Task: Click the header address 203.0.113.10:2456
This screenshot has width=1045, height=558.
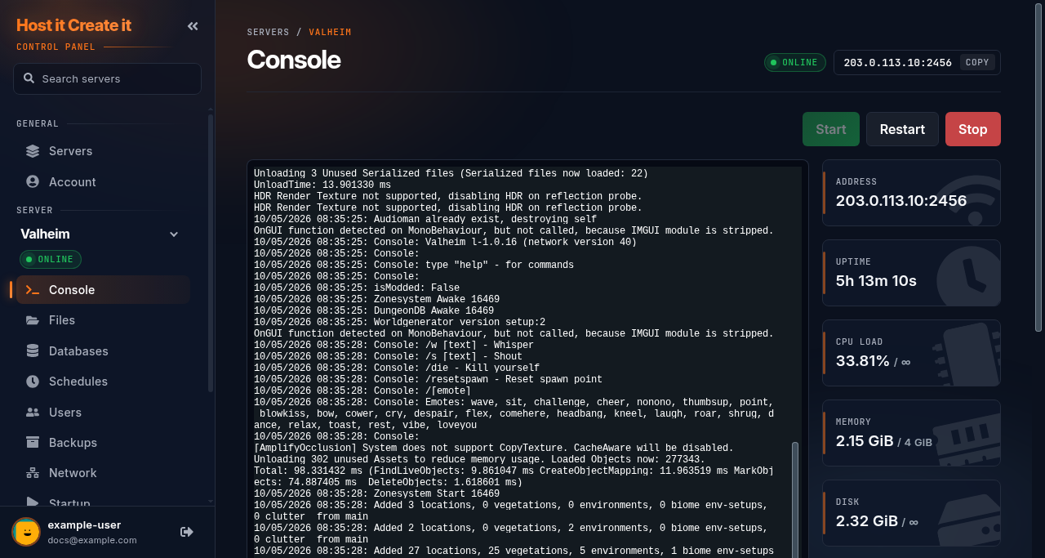Action: tap(897, 63)
